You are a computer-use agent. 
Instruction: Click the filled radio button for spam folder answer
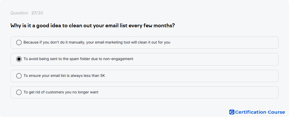tap(19, 59)
